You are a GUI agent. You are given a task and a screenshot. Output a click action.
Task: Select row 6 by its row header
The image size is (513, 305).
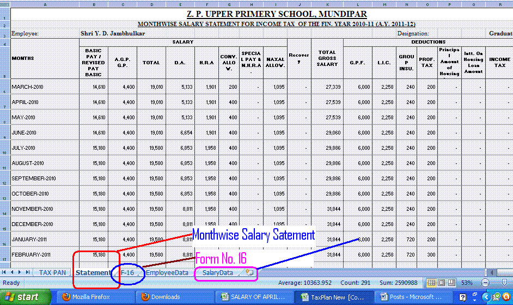(5, 87)
